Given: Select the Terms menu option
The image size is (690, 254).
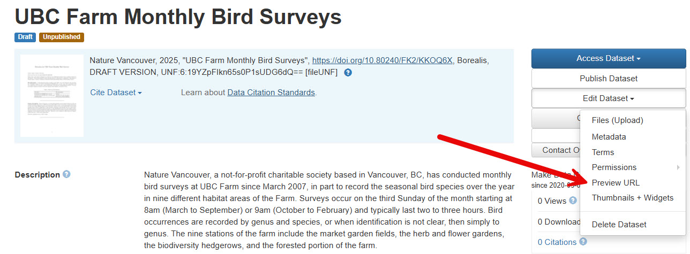Looking at the screenshot, I should click(603, 152).
